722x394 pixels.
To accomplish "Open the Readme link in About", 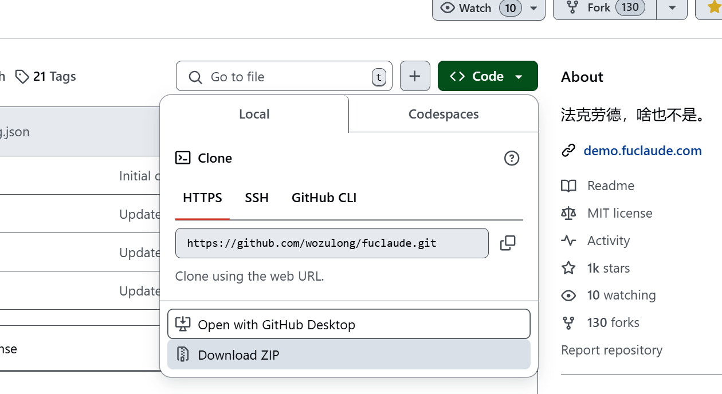I will tap(611, 186).
